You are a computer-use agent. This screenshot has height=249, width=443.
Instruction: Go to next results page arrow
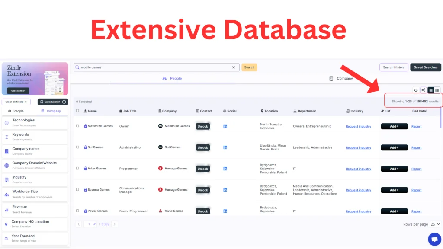(x=114, y=224)
